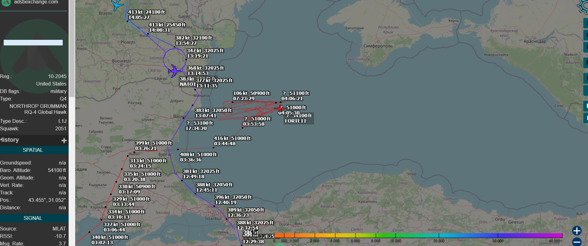
Task: Click the NATO01 callsign label
Action: (x=187, y=84)
